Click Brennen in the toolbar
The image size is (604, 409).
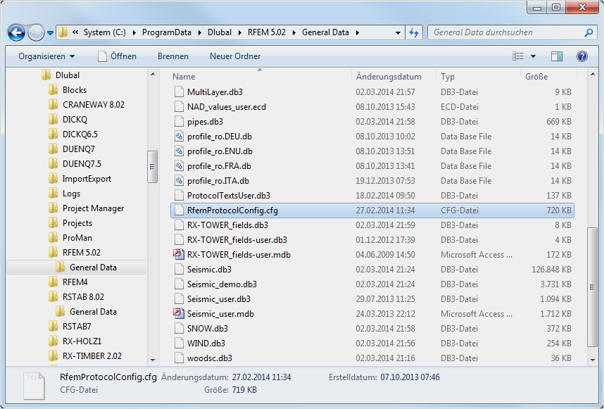[x=173, y=56]
